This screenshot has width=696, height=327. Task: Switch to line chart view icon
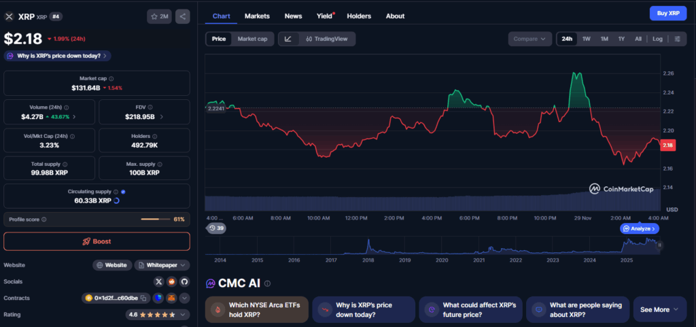coord(288,39)
